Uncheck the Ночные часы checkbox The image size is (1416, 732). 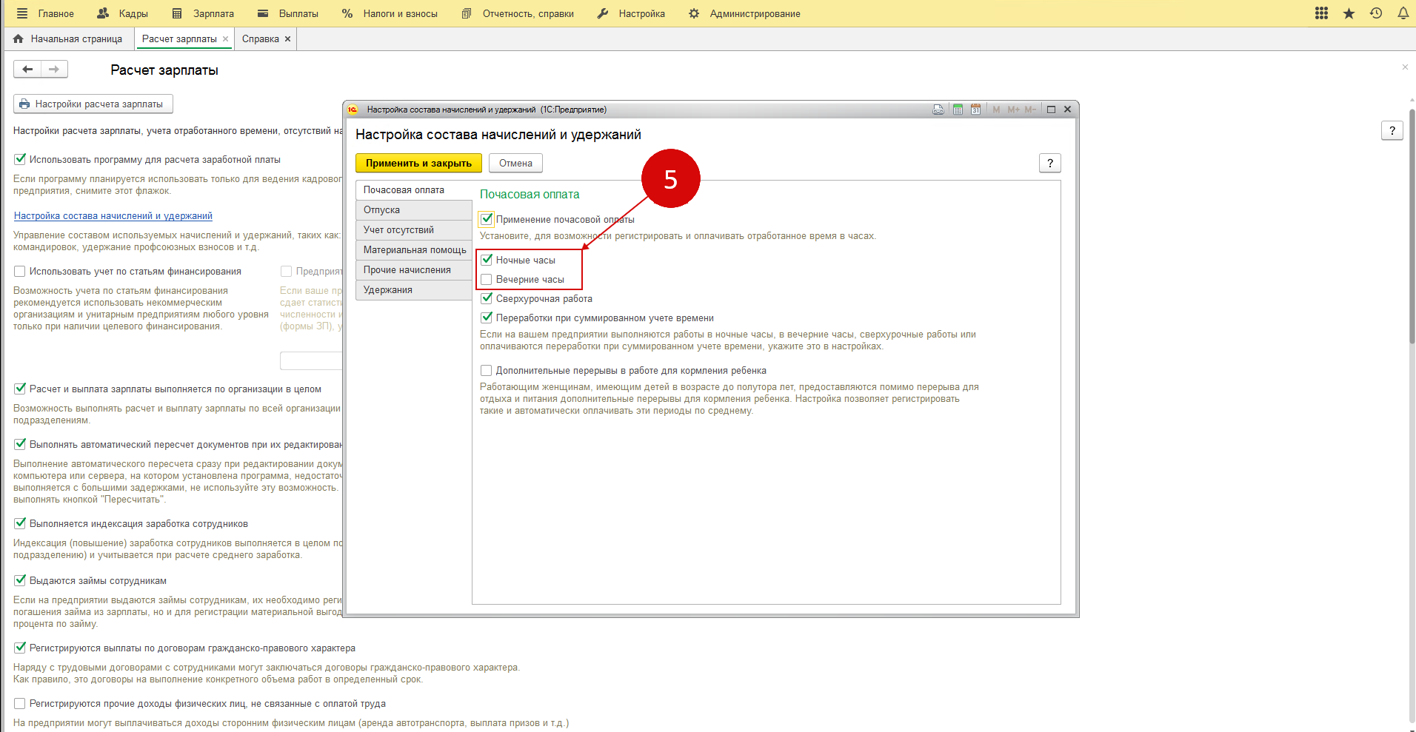click(487, 260)
